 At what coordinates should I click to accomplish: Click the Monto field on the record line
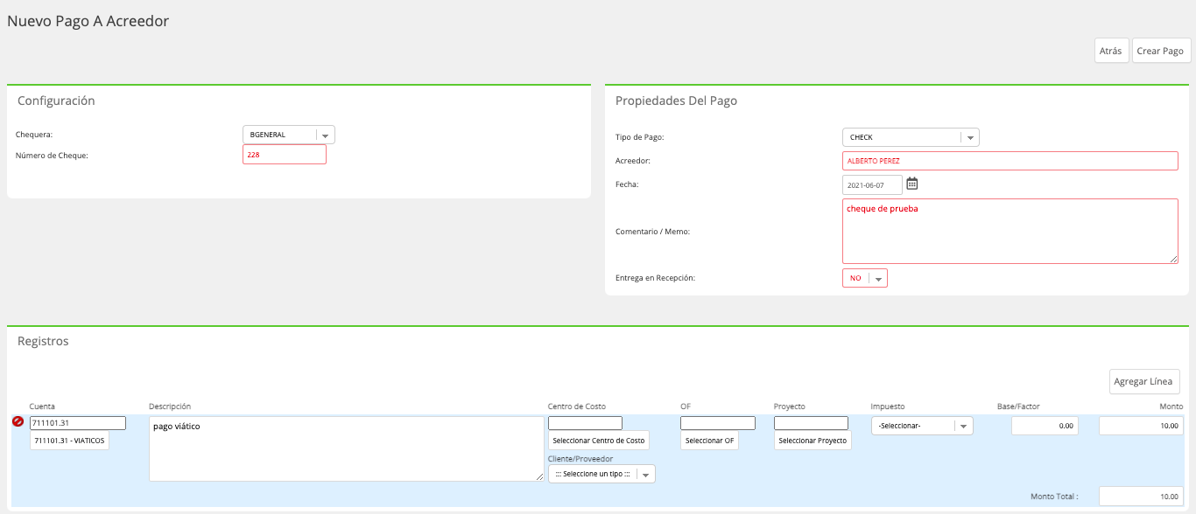click(x=1141, y=426)
